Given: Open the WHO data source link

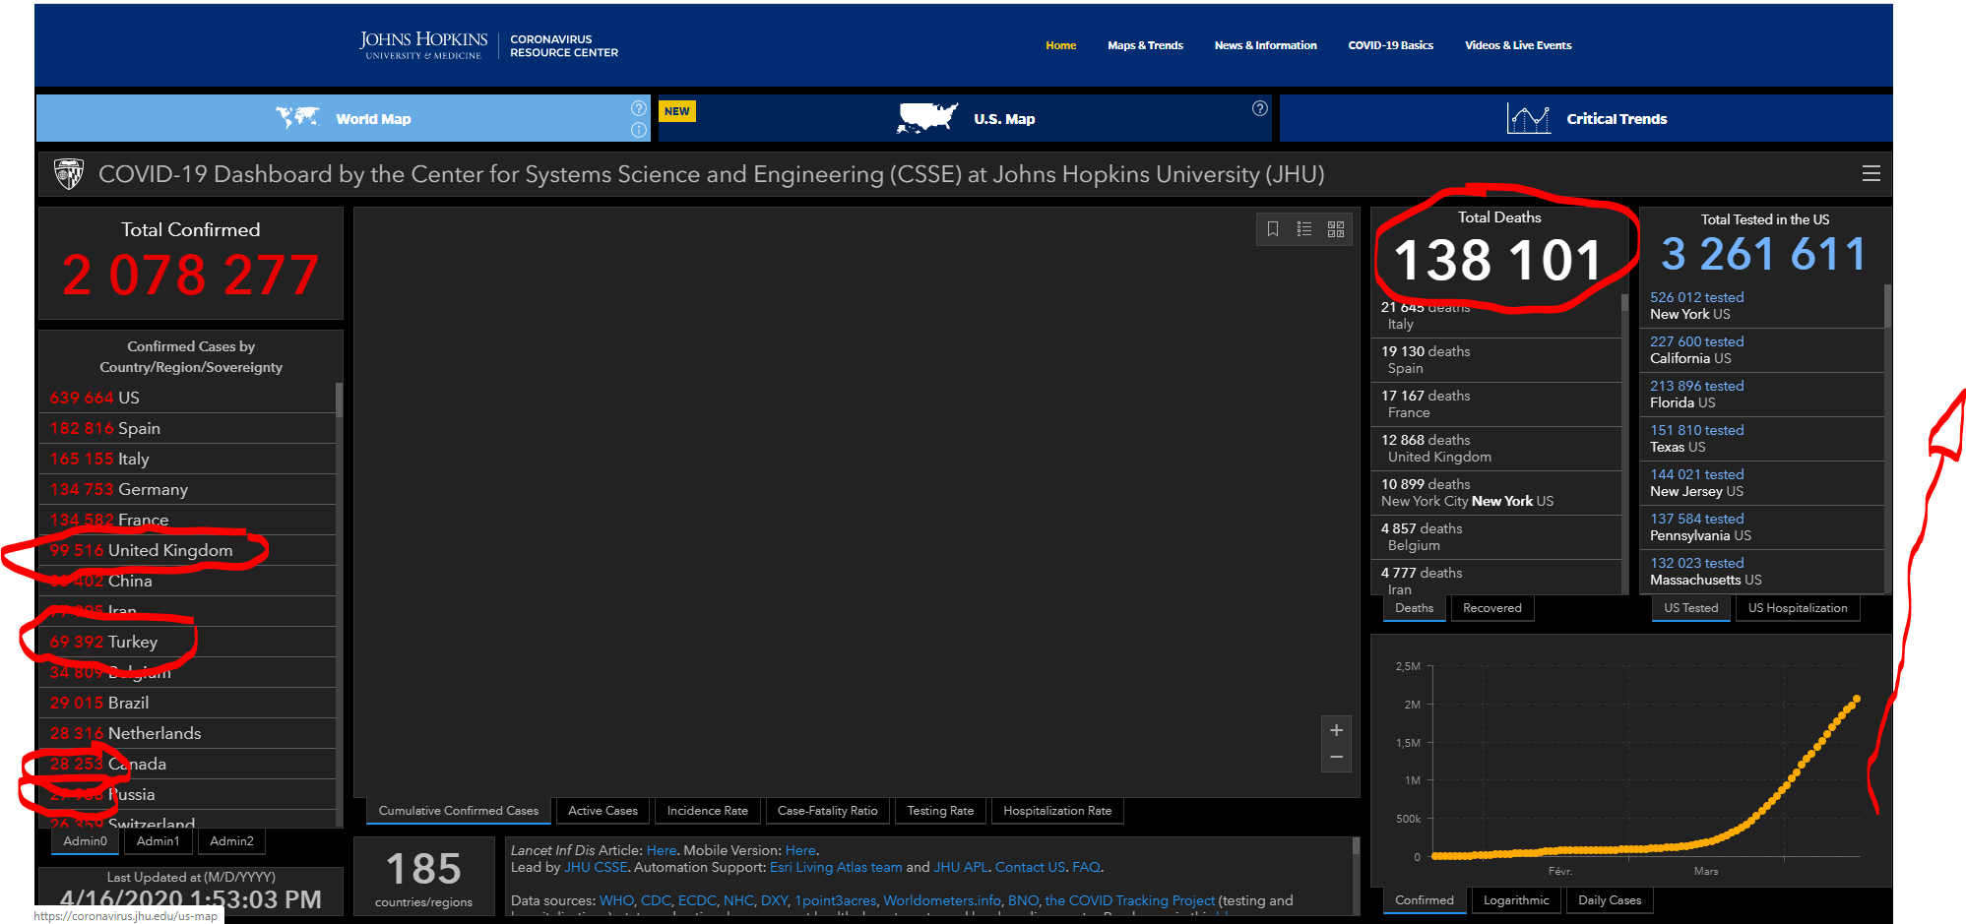Looking at the screenshot, I should [x=616, y=900].
